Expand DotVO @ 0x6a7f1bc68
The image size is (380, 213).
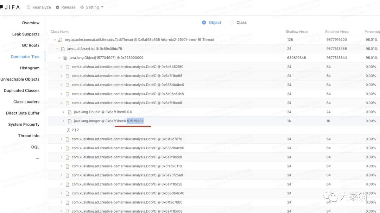point(61,76)
